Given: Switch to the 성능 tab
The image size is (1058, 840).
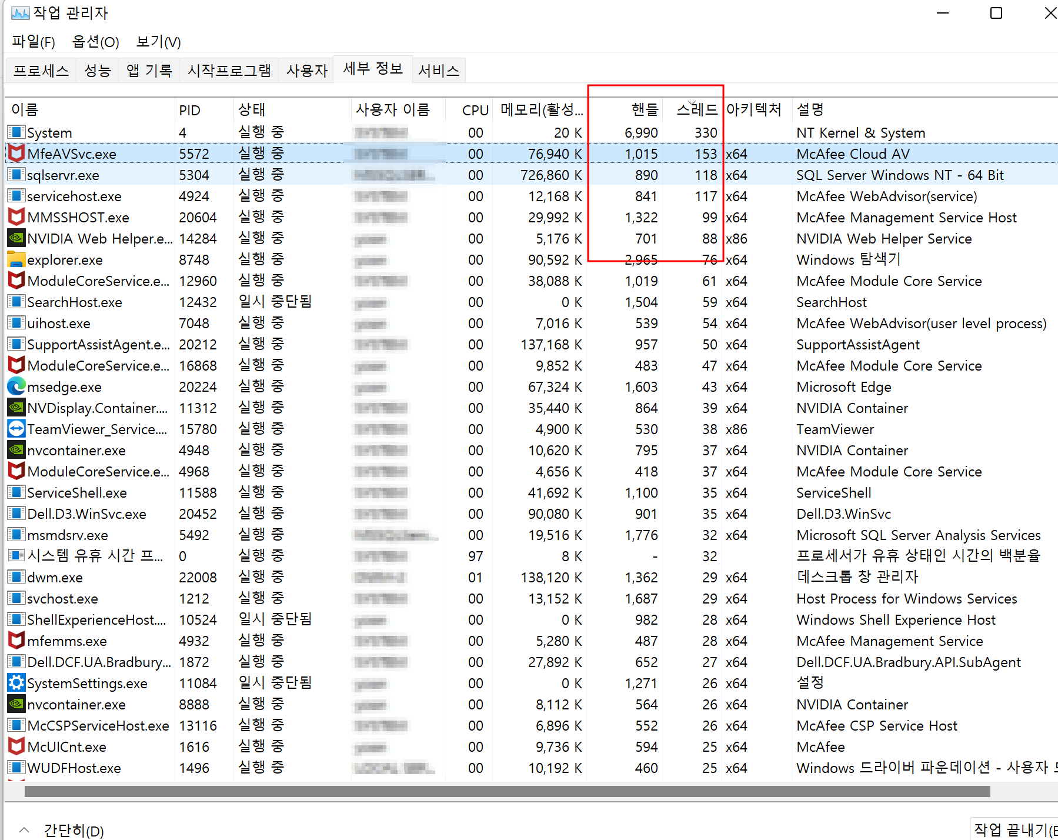Looking at the screenshot, I should [x=98, y=71].
